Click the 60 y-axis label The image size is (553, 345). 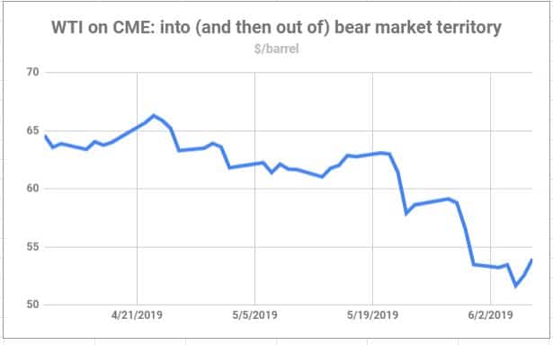pos(32,188)
